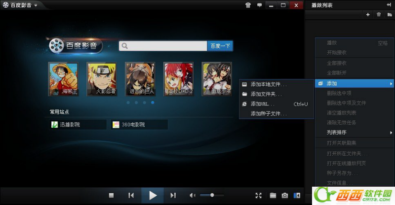Image resolution: width=395 pixels, height=205 pixels.
Task: Mute audio with the speaker icon
Action: (x=192, y=196)
